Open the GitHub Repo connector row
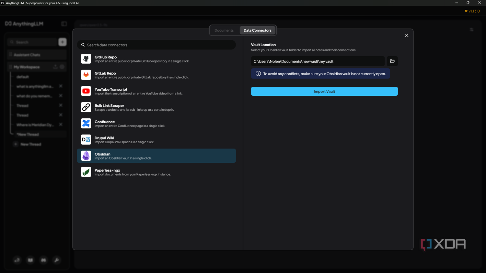 tap(156, 59)
